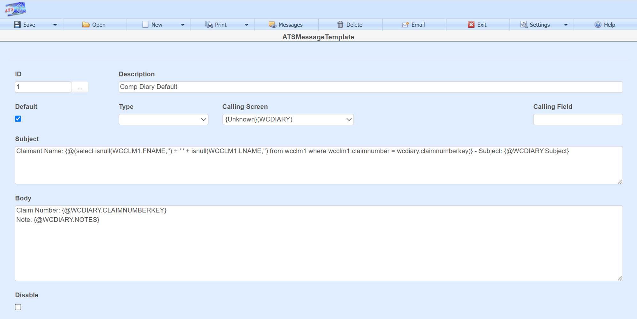This screenshot has height=319, width=637.
Task: Open an existing message template via Open icon
Action: pyautogui.click(x=86, y=24)
